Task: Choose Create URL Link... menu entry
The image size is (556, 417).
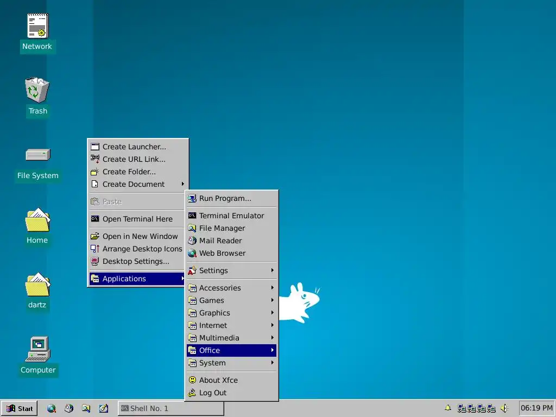Action: (137, 159)
